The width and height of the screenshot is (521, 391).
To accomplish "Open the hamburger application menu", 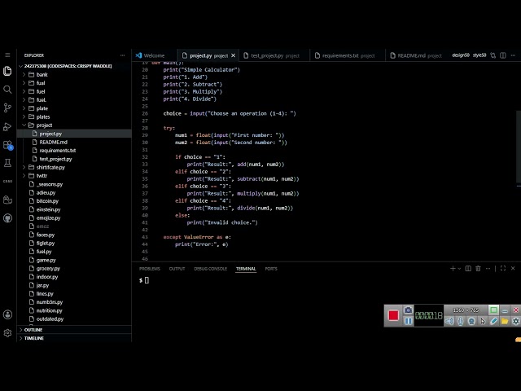I will pyautogui.click(x=7, y=55).
